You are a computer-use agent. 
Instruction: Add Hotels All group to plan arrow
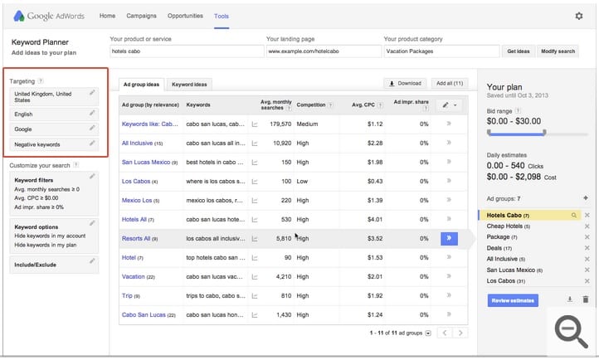pyautogui.click(x=449, y=219)
